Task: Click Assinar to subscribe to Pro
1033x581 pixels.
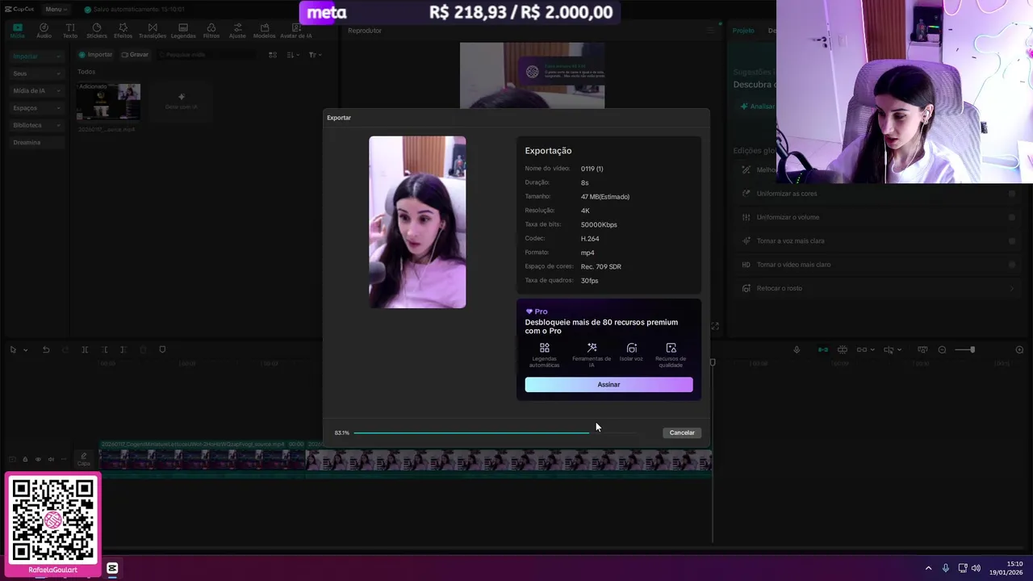Action: (609, 385)
